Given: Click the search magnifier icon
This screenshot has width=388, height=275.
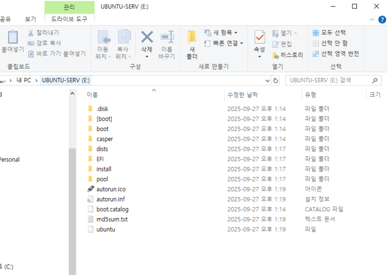Looking at the screenshot, I should (x=375, y=80).
